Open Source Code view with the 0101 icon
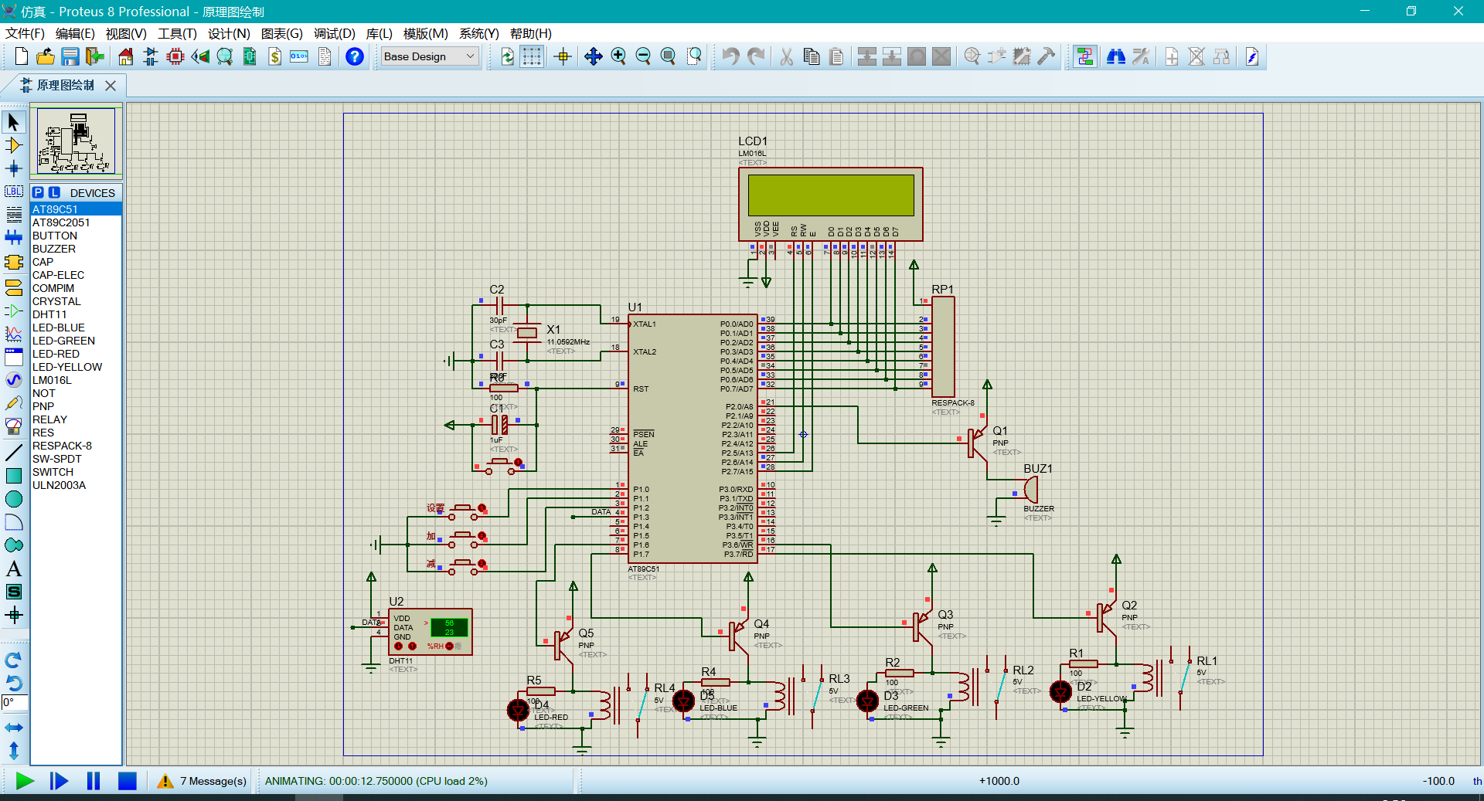The image size is (1484, 801). pos(299,56)
